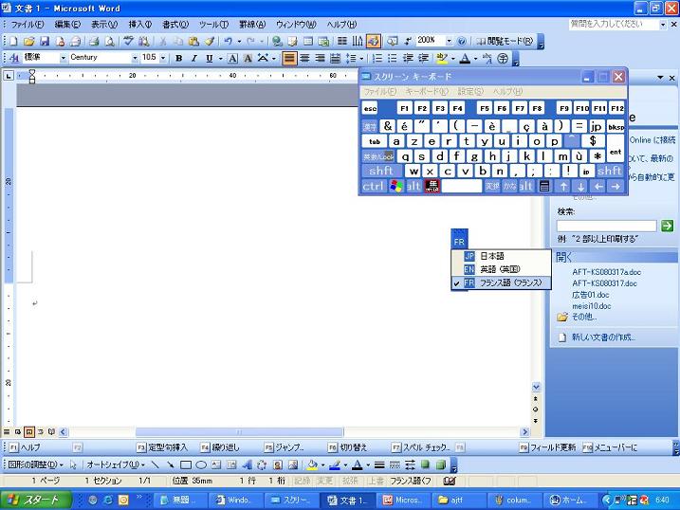680x510 pixels.
Task: Open the オートシェイプ autoshapes dropdown
Action: click(116, 464)
